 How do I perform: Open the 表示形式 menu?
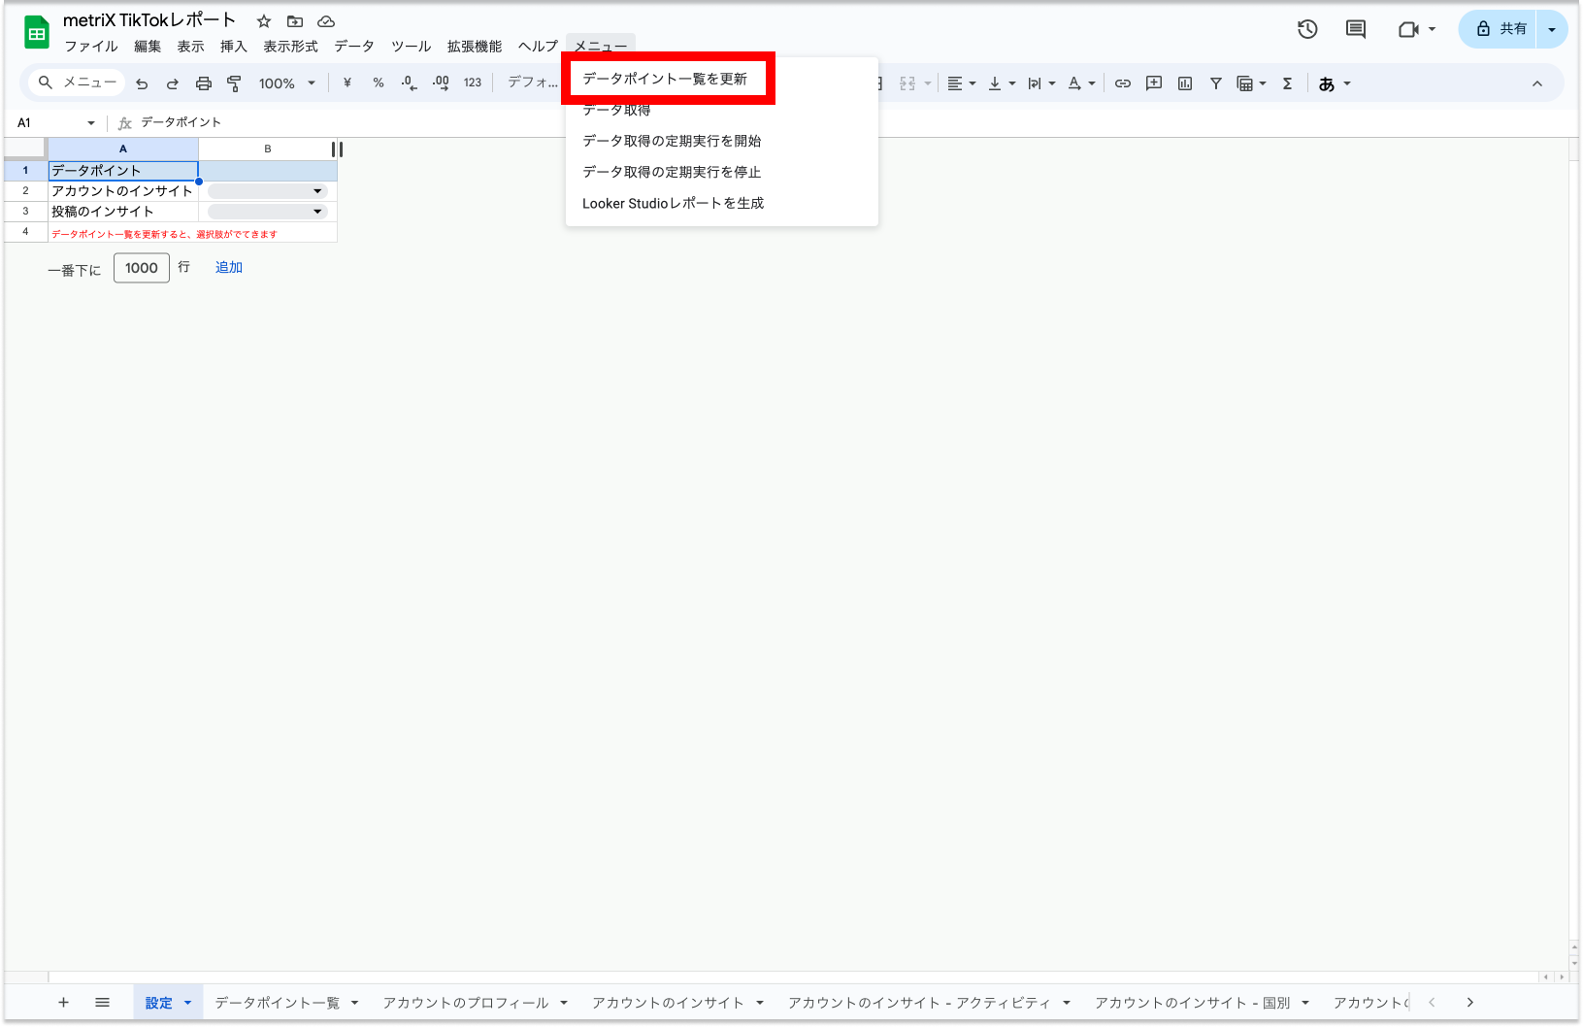pos(291,47)
